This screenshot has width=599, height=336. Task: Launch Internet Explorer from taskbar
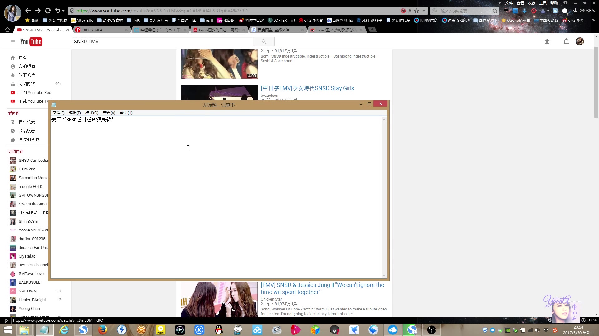[x=64, y=330]
